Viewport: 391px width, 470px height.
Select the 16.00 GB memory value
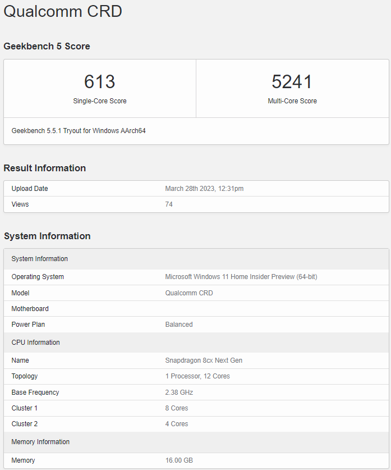179,460
